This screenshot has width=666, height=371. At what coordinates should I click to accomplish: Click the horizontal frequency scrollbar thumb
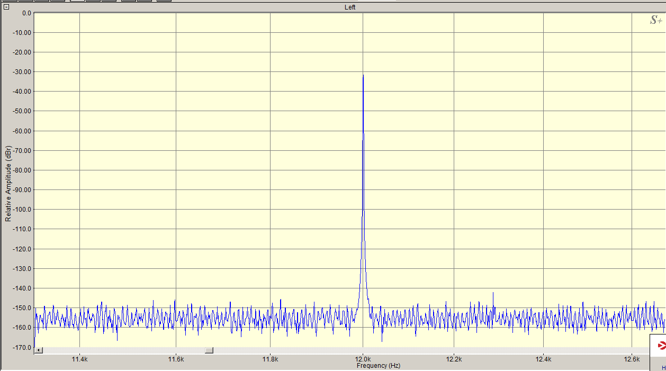coord(209,350)
